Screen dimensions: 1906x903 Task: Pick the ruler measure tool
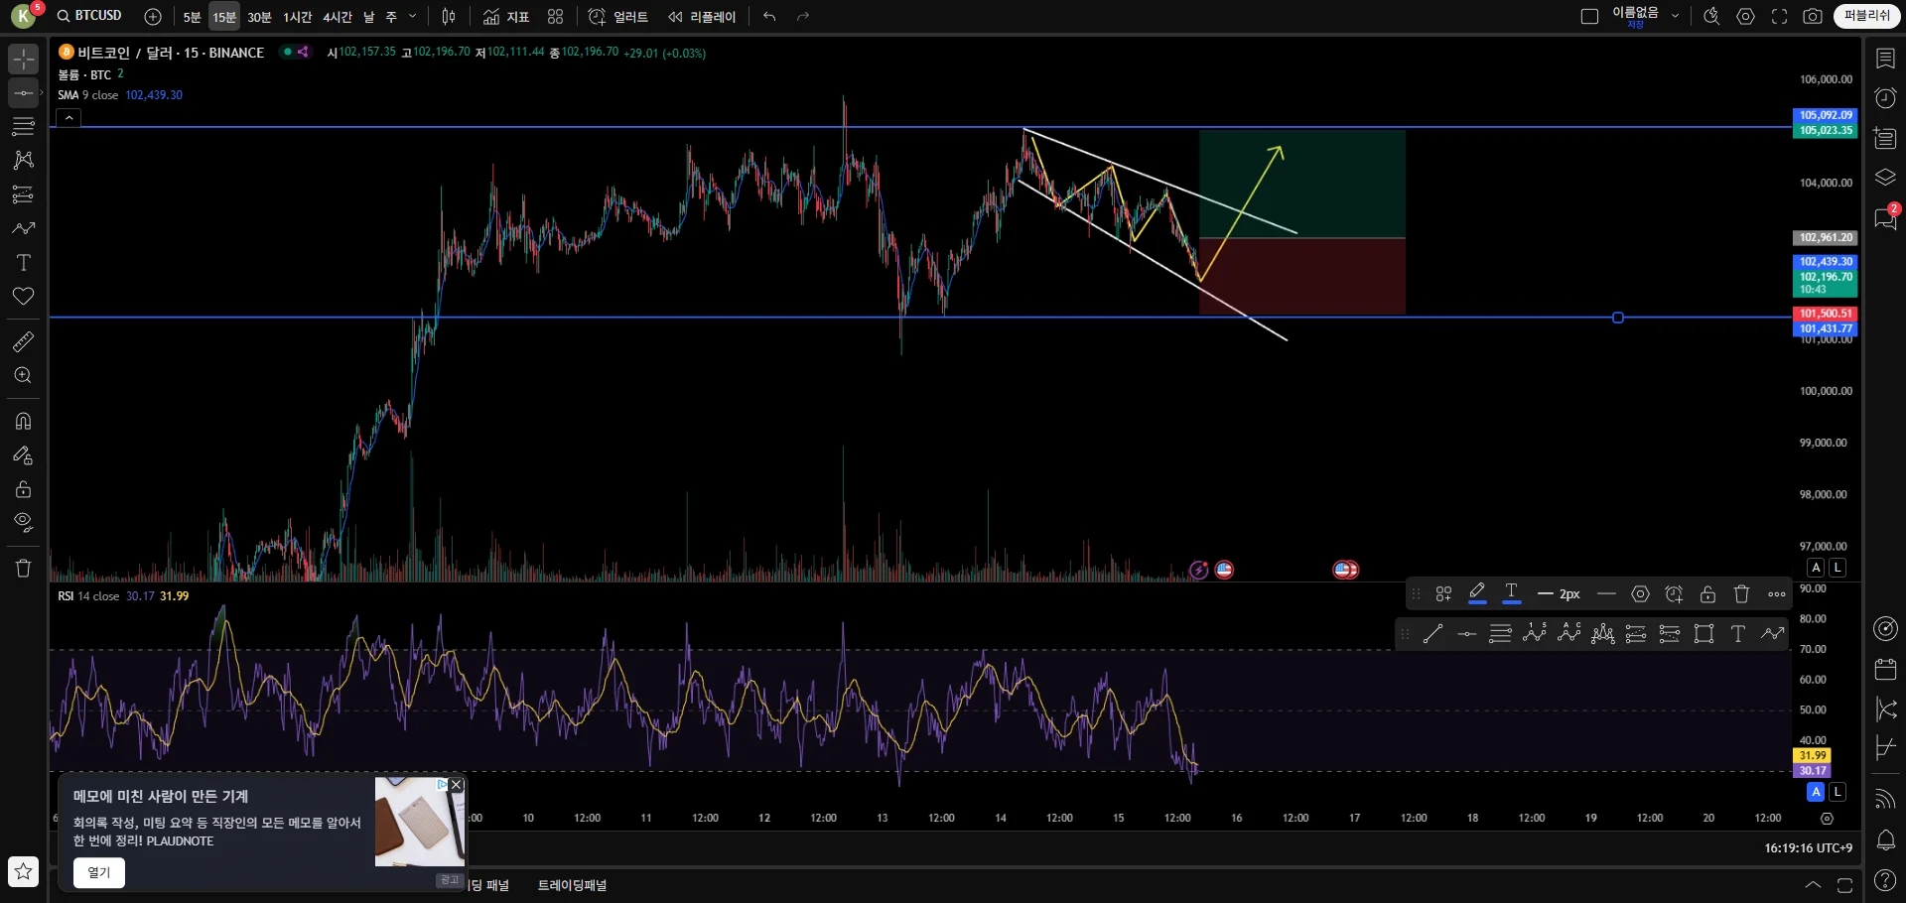[24, 342]
